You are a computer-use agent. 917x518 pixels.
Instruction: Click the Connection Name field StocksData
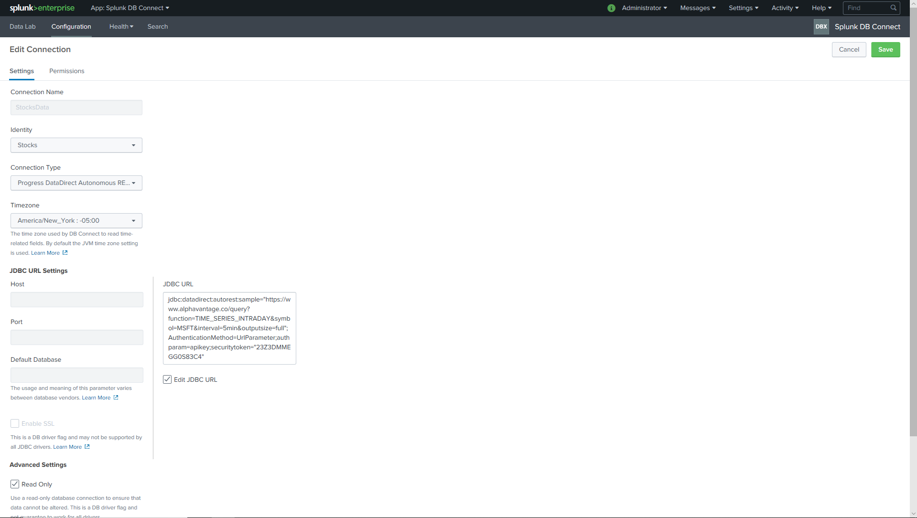pyautogui.click(x=76, y=108)
